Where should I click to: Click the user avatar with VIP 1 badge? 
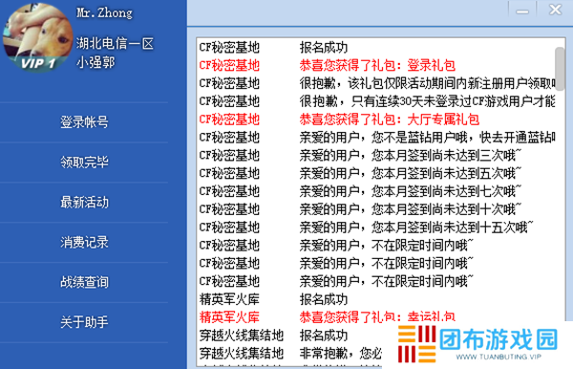click(x=38, y=37)
